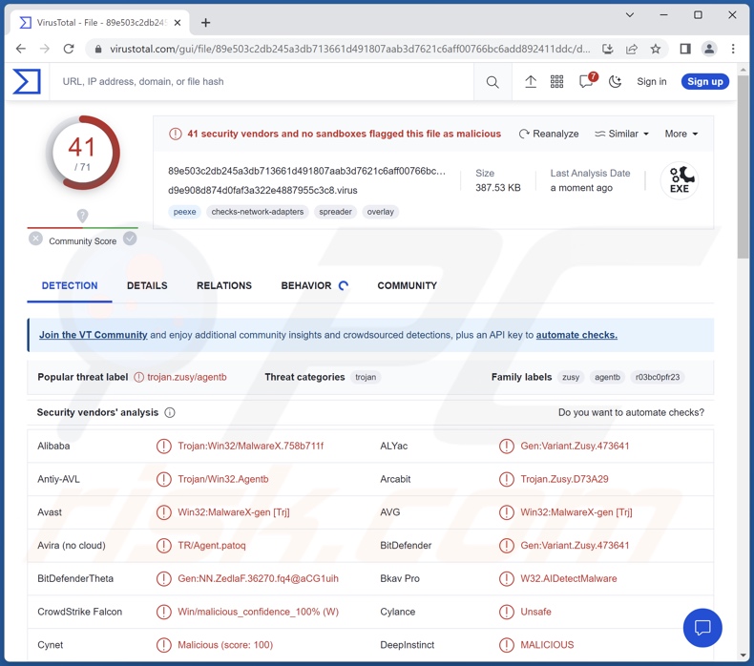Open browser profile avatar
Image resolution: width=754 pixels, height=666 pixels.
pos(709,49)
